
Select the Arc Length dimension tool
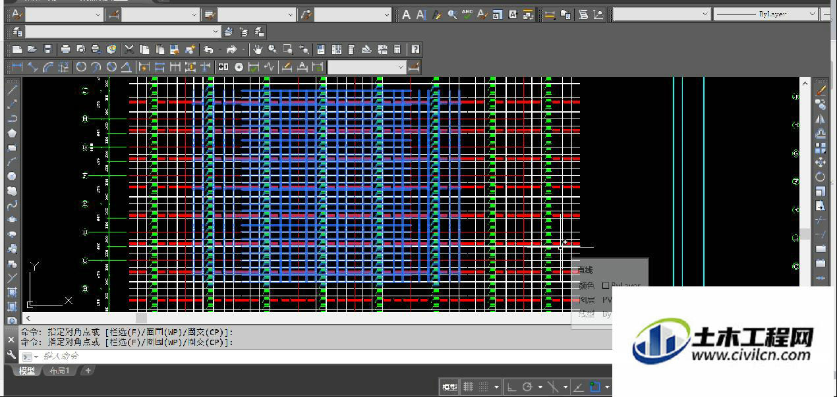click(x=48, y=67)
